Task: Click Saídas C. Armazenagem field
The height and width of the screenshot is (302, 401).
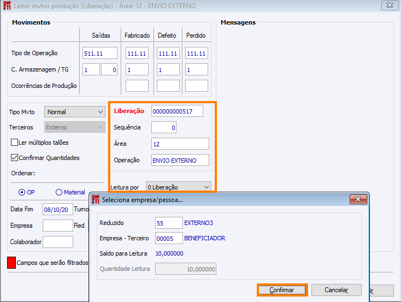Action: click(91, 69)
